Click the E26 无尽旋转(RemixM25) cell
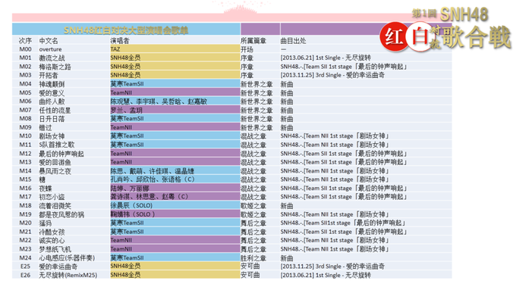 click(68, 275)
